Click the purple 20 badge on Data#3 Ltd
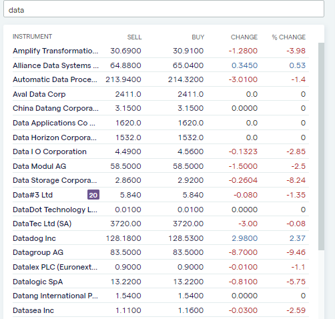 [93, 195]
